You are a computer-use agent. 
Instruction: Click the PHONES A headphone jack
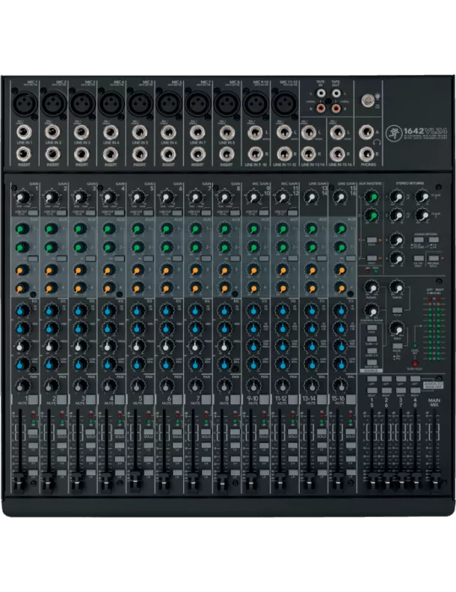[x=366, y=133]
